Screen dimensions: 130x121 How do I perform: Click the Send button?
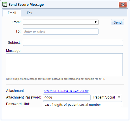pyautogui.click(x=117, y=22)
